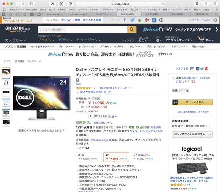Open the search category dropdown パソコン・周辺機器
The image size is (220, 192).
(52, 29)
